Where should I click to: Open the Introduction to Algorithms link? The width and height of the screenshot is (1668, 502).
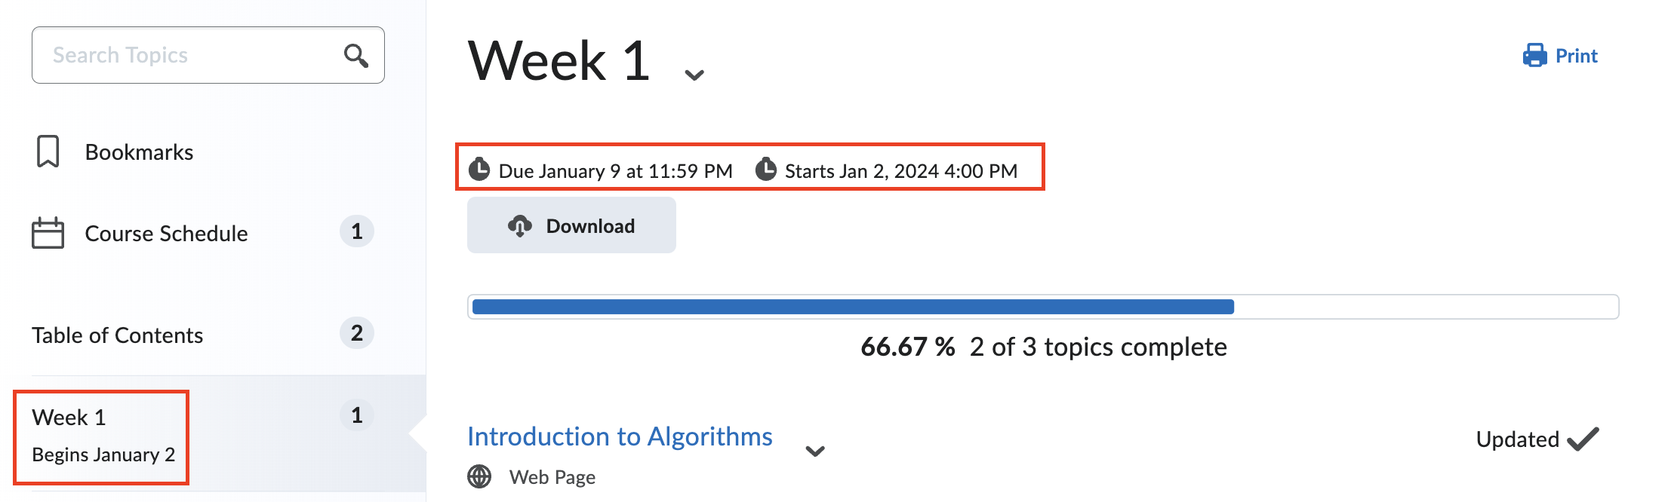tap(619, 436)
